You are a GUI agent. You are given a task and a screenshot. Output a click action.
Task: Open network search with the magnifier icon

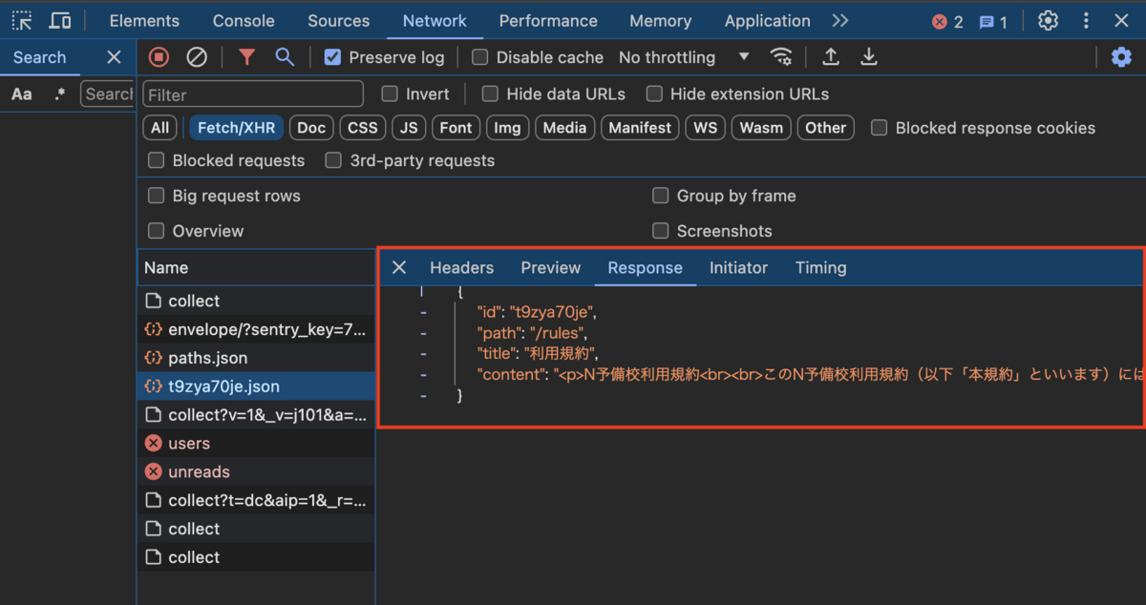(x=285, y=57)
